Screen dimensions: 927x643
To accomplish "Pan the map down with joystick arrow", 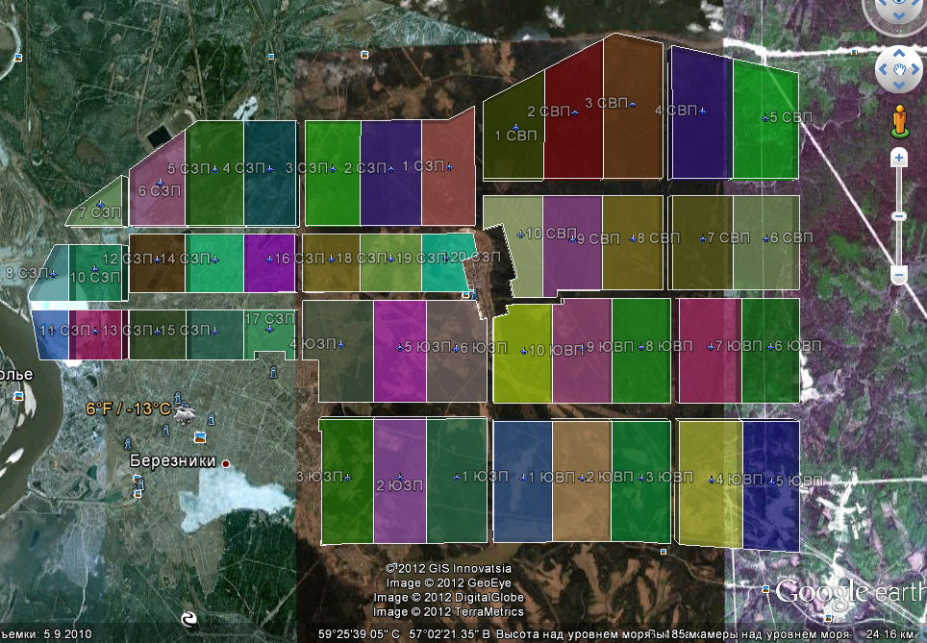I will 899,86.
